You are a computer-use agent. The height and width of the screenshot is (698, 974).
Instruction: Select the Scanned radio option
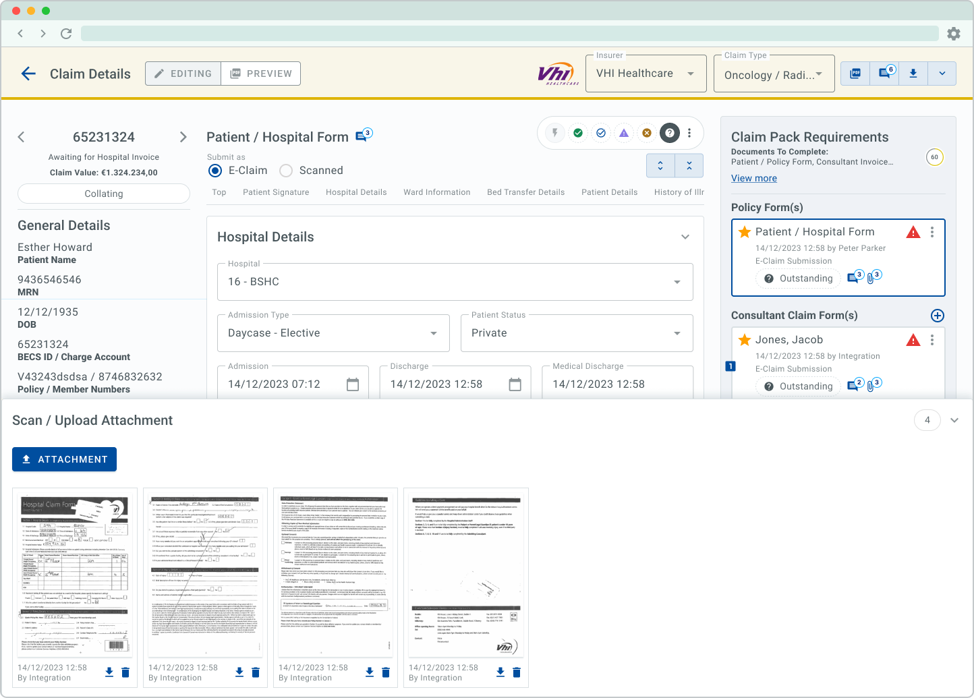click(286, 171)
